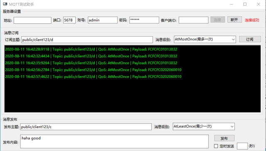The image size is (266, 151).
Task: Click log line timestamped 16:42:32:4434
Action: [x=91, y=56]
